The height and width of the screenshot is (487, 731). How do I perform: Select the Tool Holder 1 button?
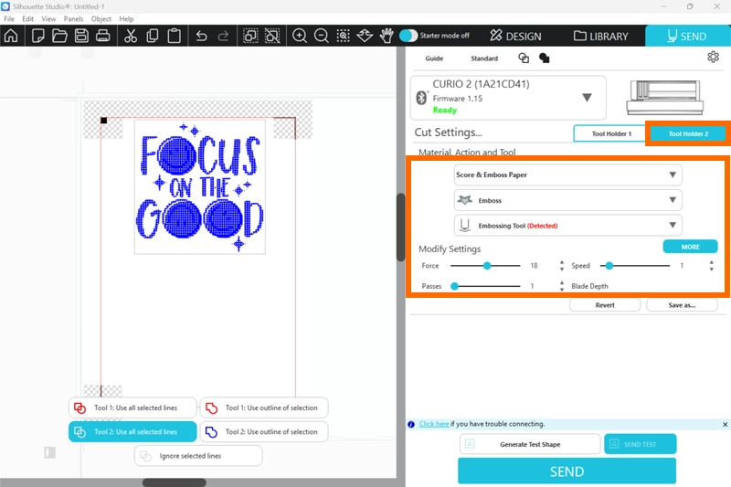click(x=610, y=133)
